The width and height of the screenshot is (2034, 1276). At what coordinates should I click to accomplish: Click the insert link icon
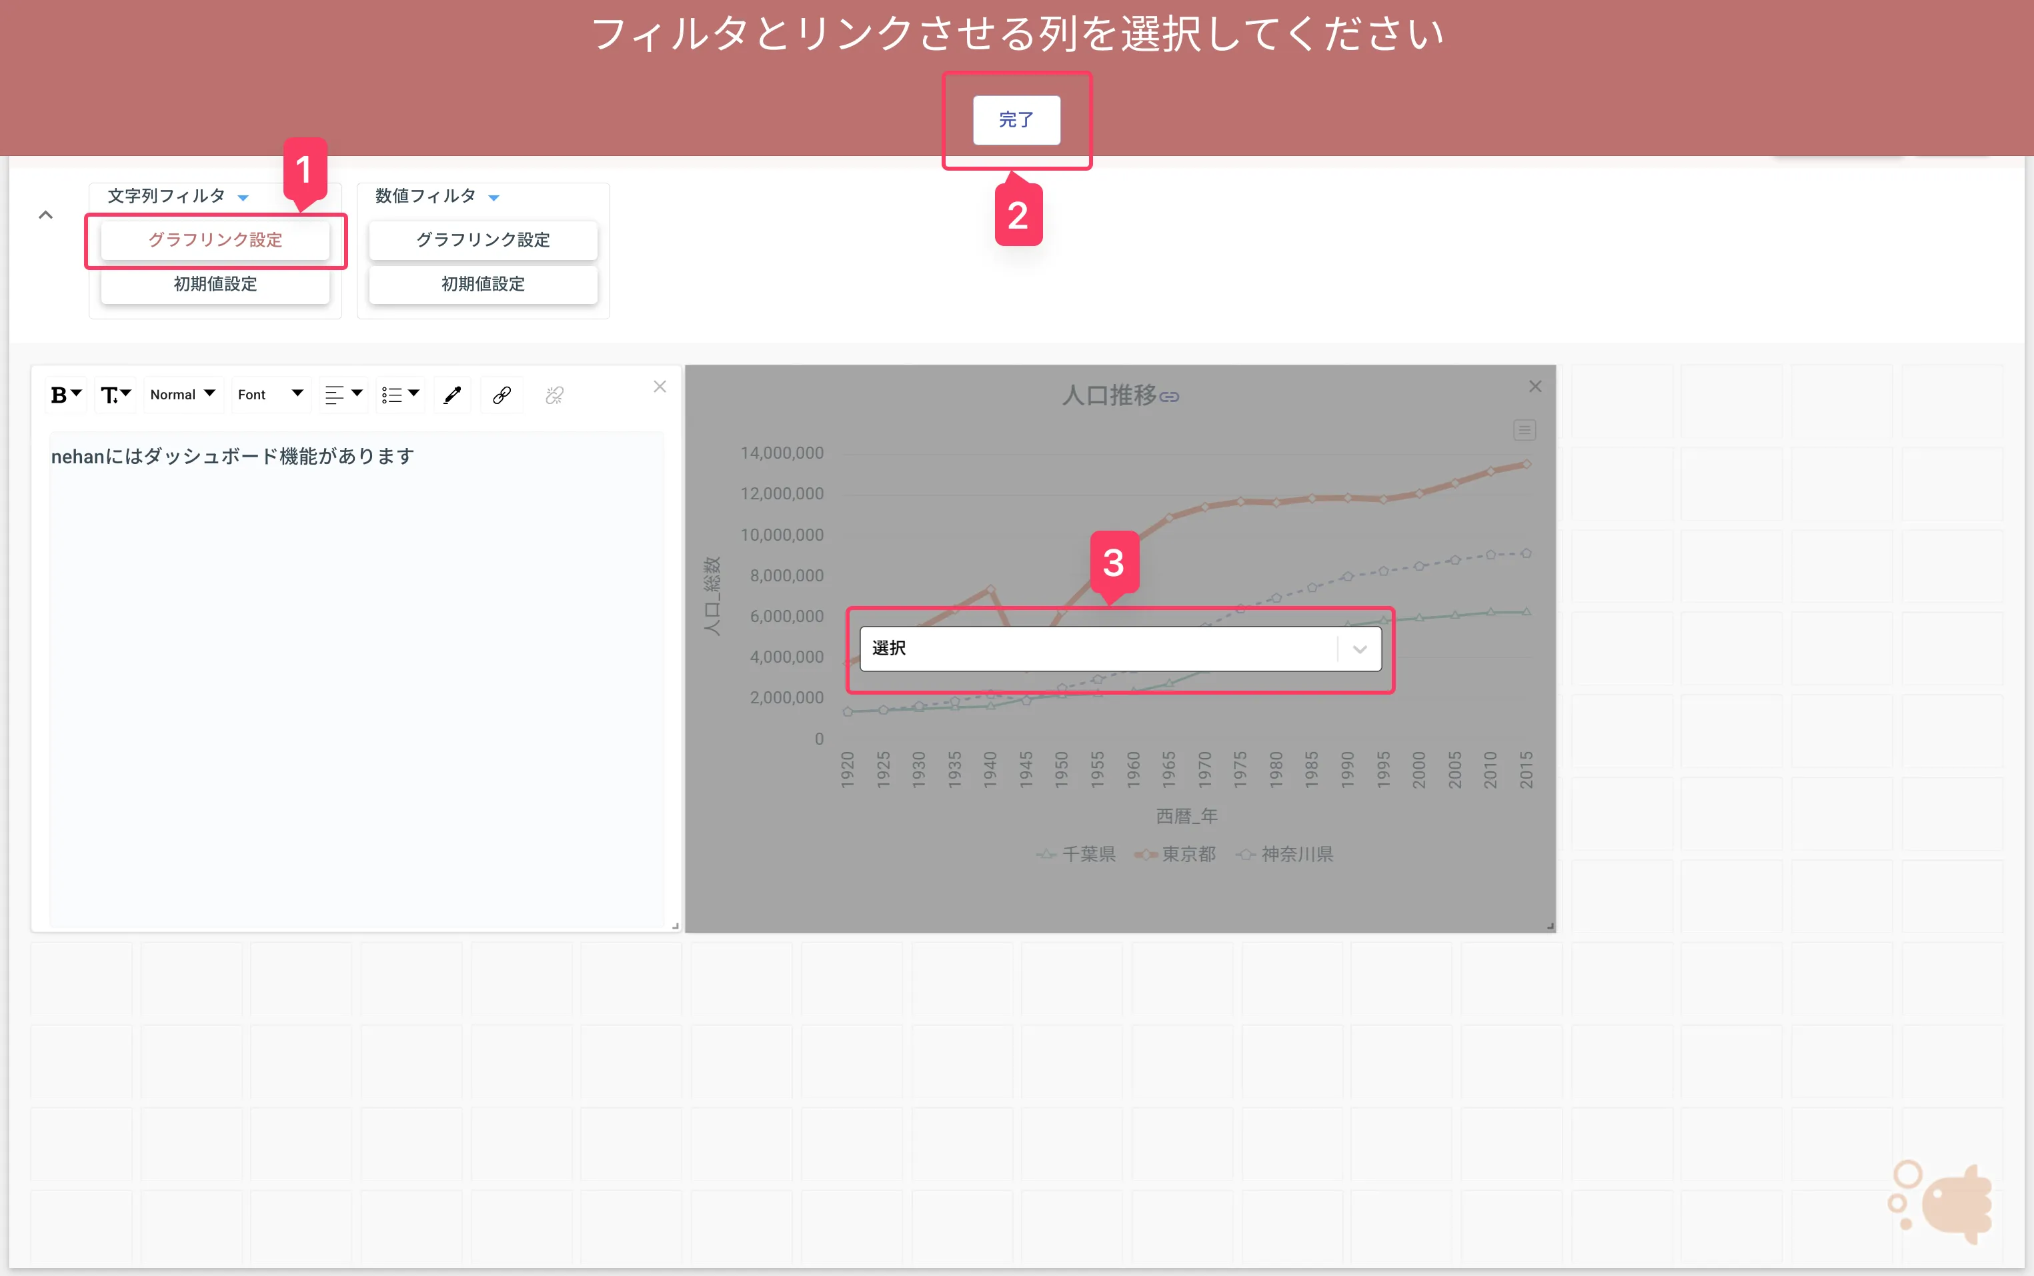coord(501,395)
